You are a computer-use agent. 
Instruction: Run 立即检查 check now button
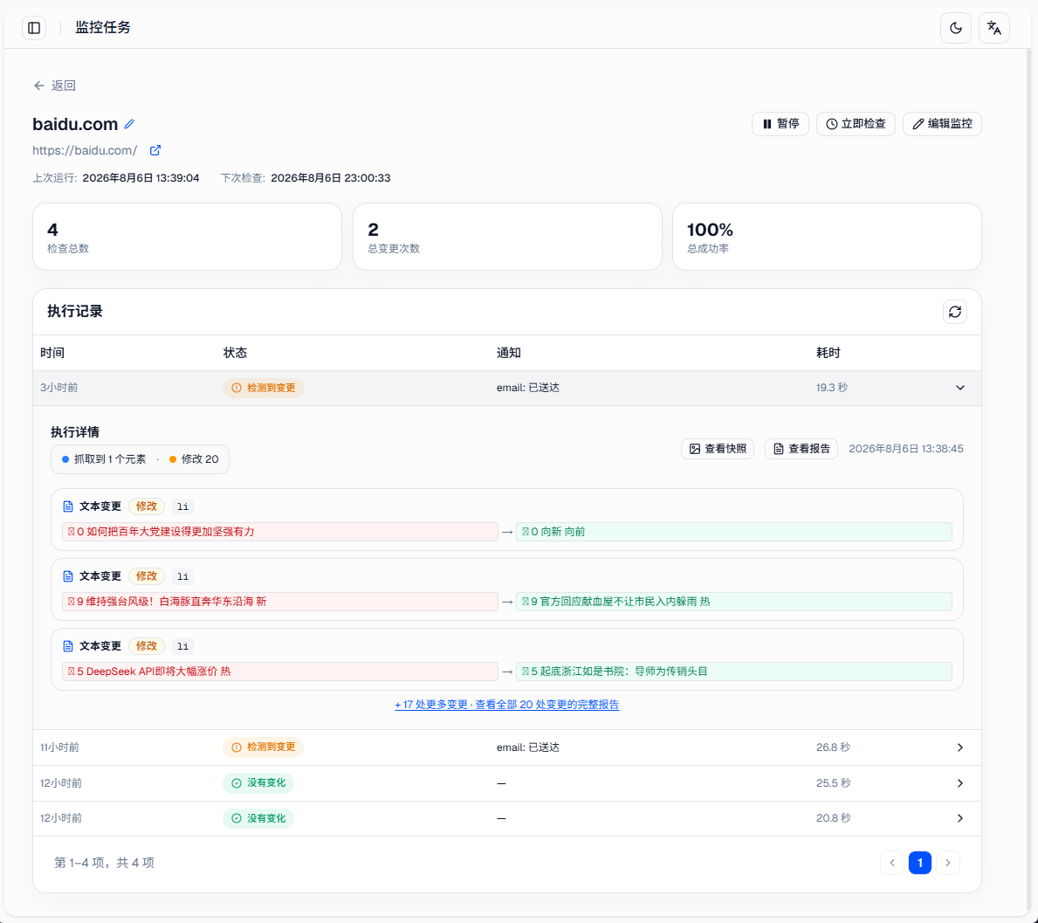pos(856,124)
